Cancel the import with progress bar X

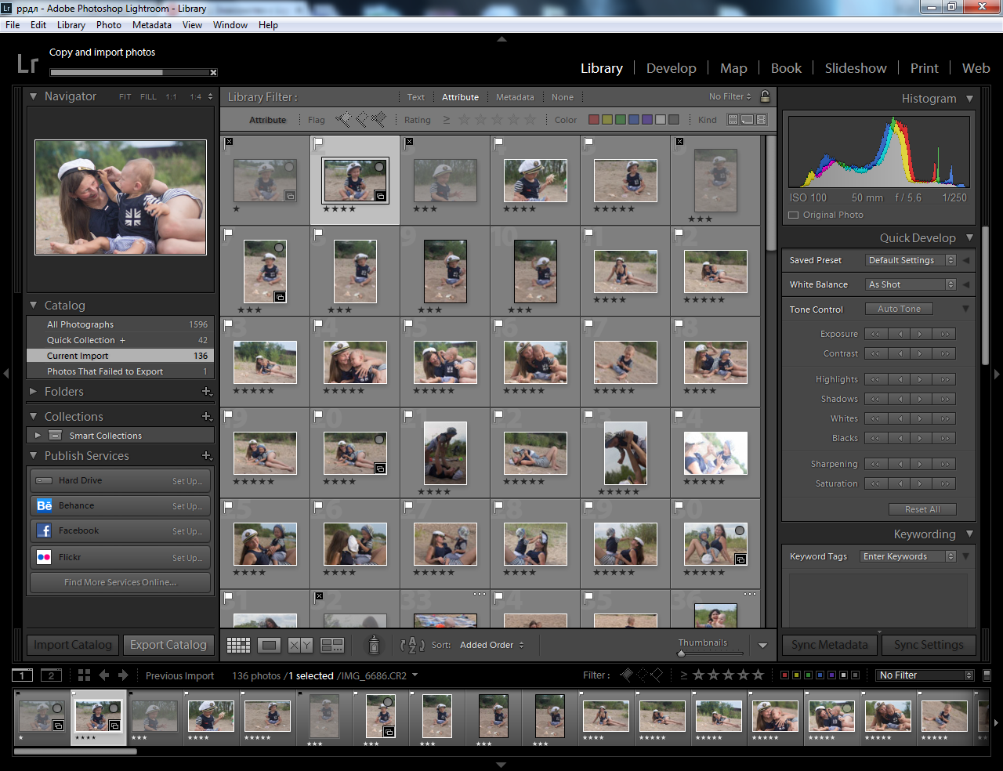point(213,73)
